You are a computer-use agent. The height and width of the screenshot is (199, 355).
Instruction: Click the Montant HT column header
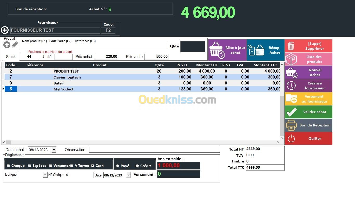207,65
